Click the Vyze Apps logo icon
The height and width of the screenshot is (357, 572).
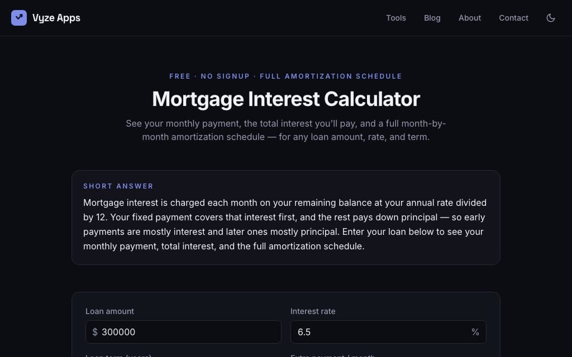click(19, 18)
